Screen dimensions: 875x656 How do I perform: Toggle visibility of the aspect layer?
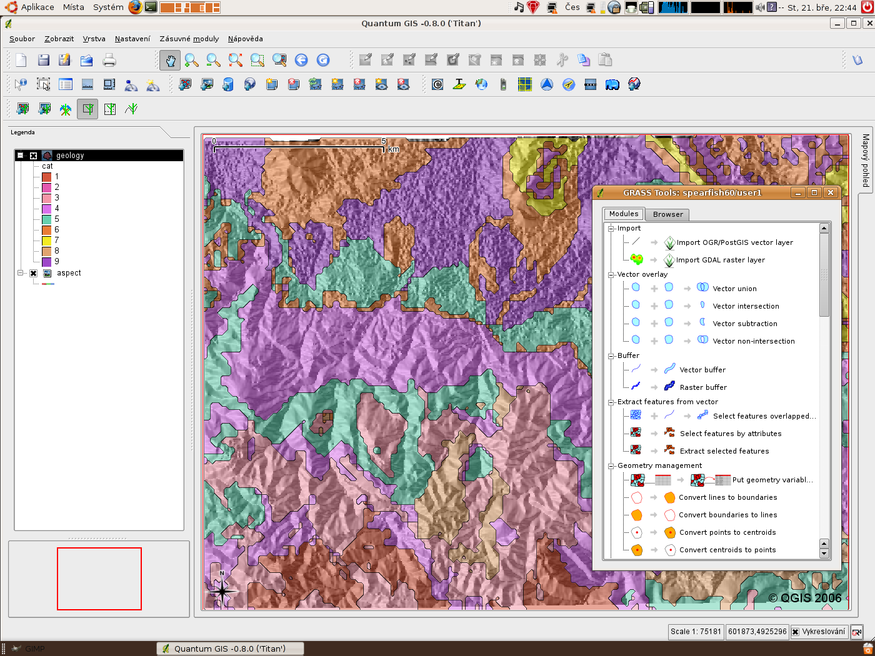(x=34, y=273)
